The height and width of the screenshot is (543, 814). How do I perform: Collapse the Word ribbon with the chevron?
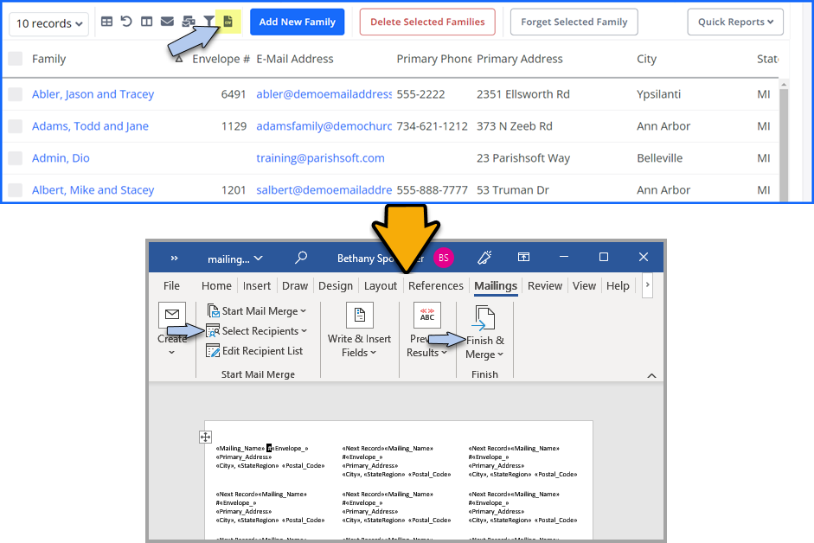tap(651, 375)
